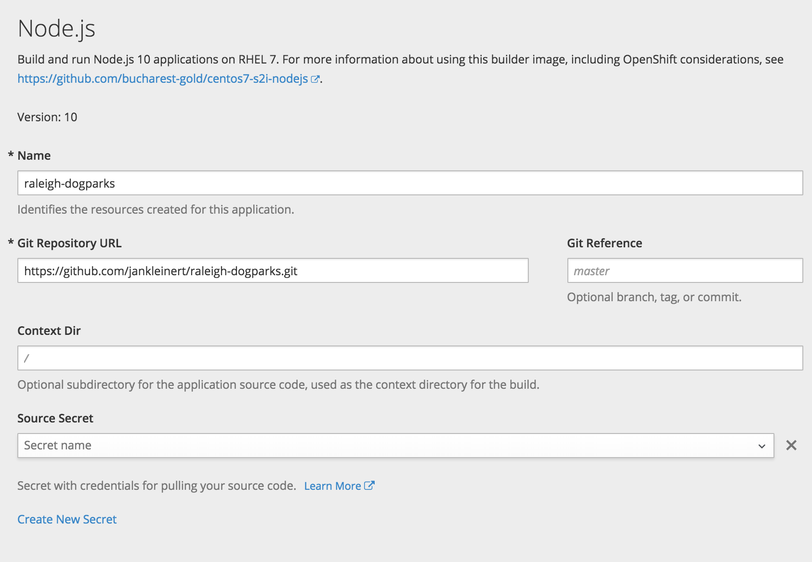Viewport: 812px width, 562px height.
Task: Click the Name field containing raleigh-dogparks
Action: click(x=409, y=183)
